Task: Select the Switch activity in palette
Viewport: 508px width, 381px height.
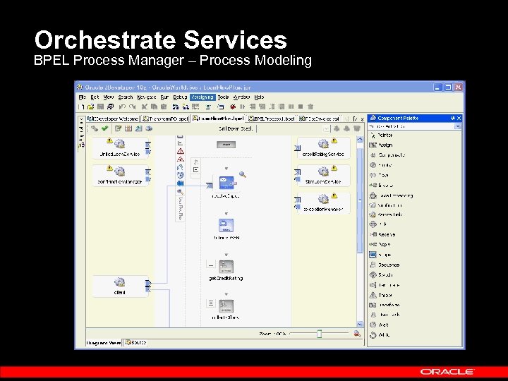Action: (381, 274)
